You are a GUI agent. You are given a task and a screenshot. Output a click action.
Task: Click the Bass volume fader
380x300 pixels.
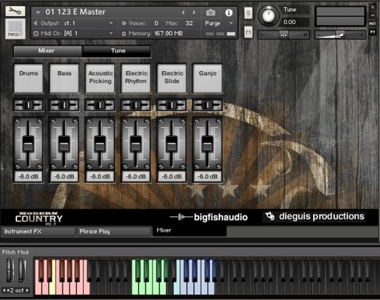64,143
